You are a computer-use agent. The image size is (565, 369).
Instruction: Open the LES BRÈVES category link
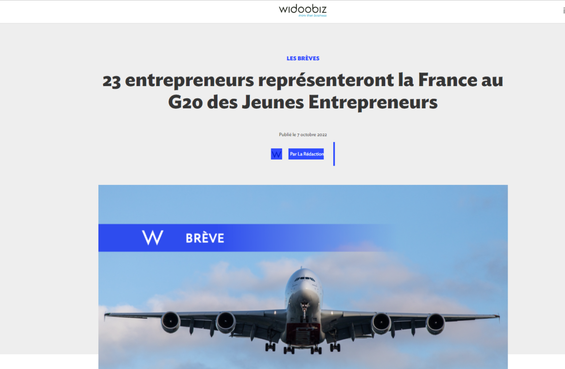coord(303,58)
